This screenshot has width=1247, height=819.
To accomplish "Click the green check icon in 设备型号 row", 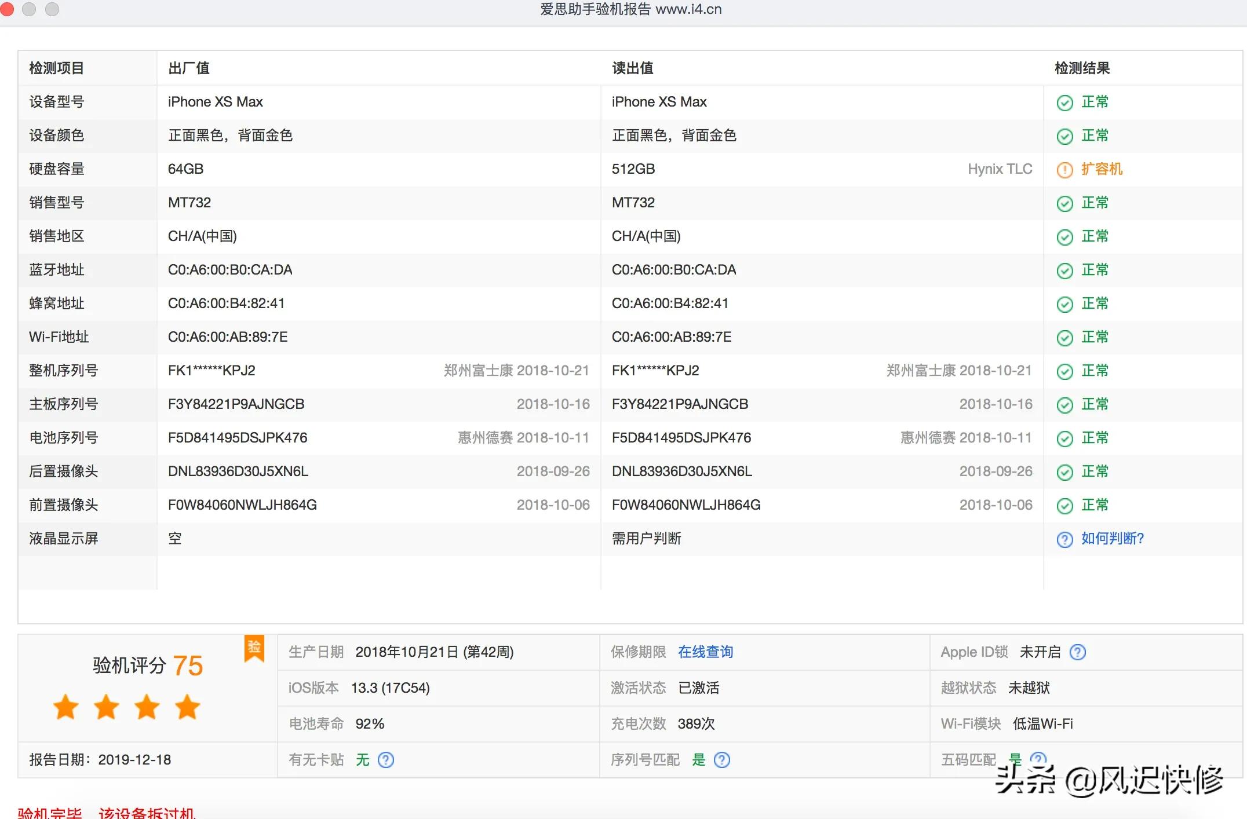I will pyautogui.click(x=1064, y=103).
